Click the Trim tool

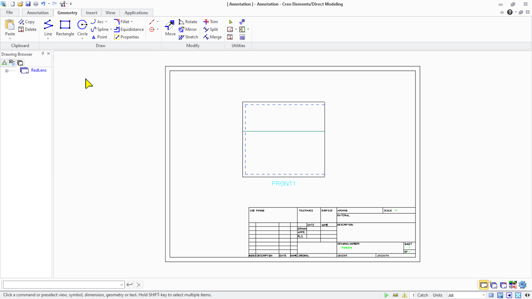211,22
